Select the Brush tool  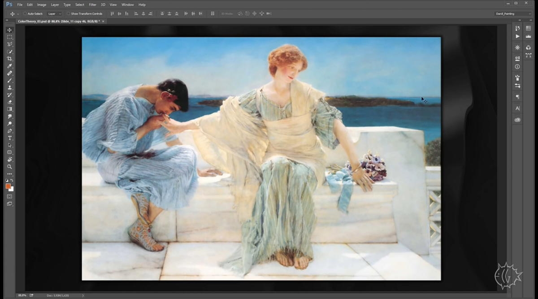click(x=9, y=81)
